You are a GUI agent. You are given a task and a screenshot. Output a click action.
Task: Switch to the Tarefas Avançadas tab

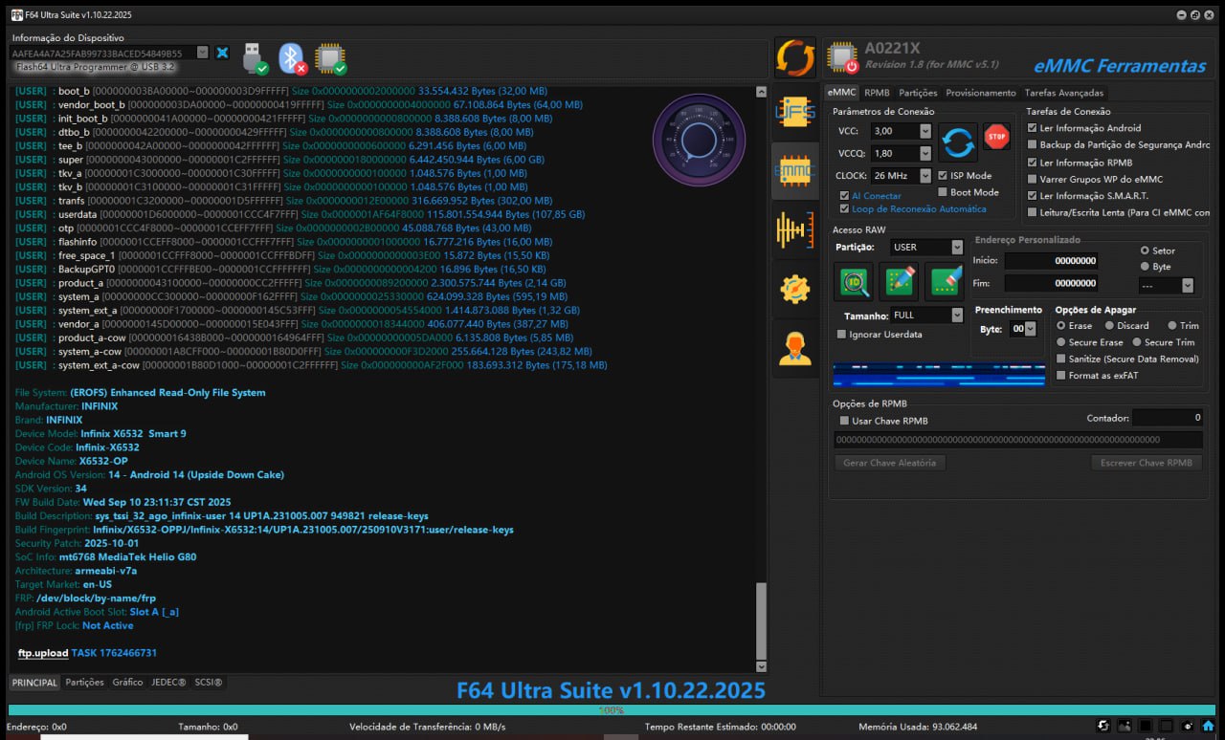pyautogui.click(x=1063, y=93)
